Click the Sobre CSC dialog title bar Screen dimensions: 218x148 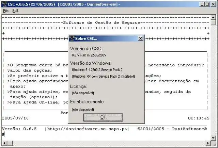pyautogui.click(x=106, y=38)
